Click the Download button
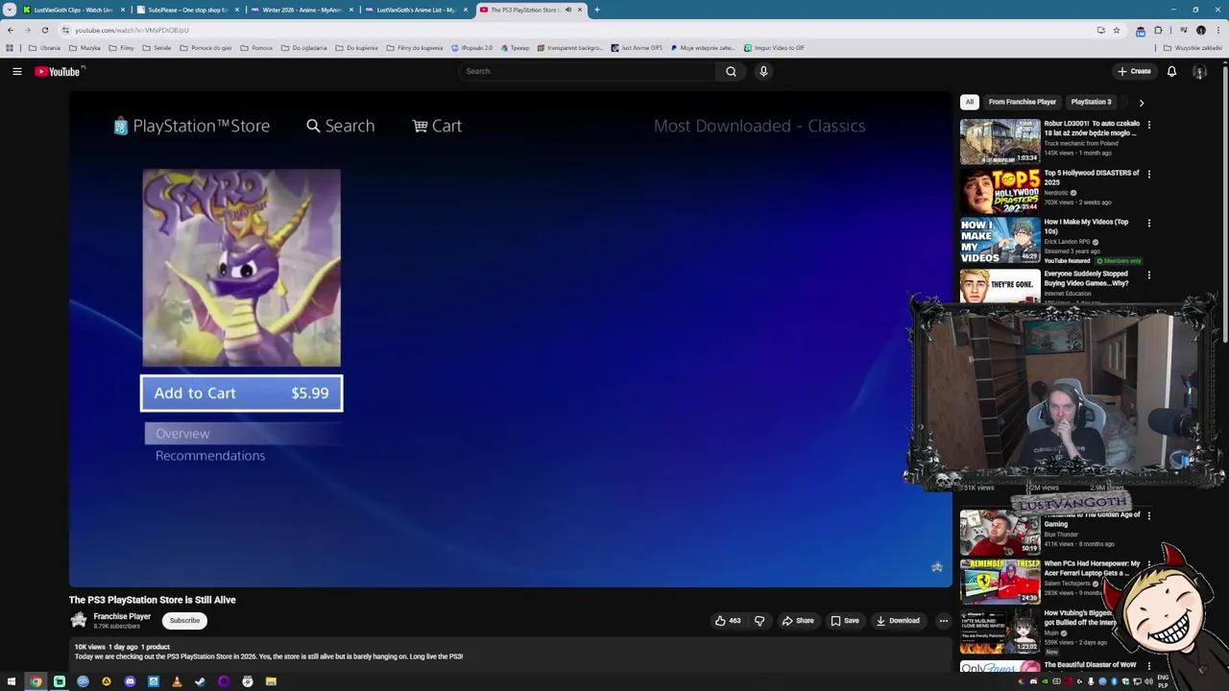The image size is (1229, 691). click(898, 621)
